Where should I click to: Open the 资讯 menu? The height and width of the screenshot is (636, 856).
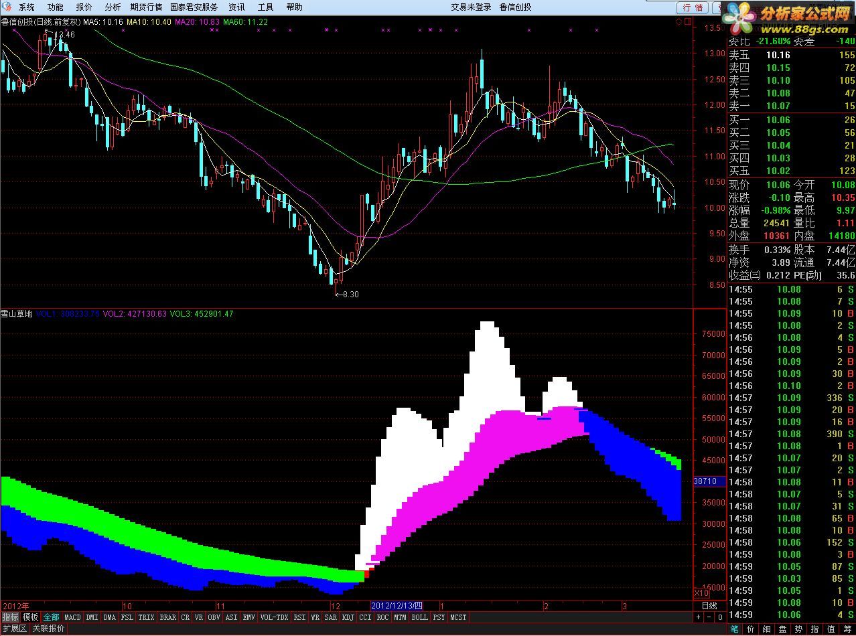coord(236,7)
